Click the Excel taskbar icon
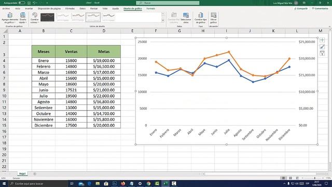332x187 pixels. [x=165, y=183]
